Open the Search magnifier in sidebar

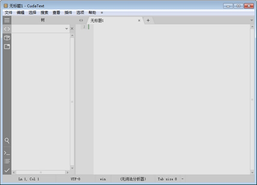pyautogui.click(x=7, y=140)
